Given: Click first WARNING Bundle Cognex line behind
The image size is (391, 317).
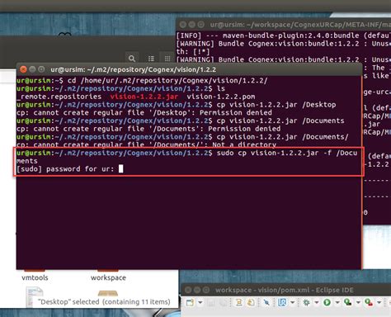Looking at the screenshot, I should 283,44.
